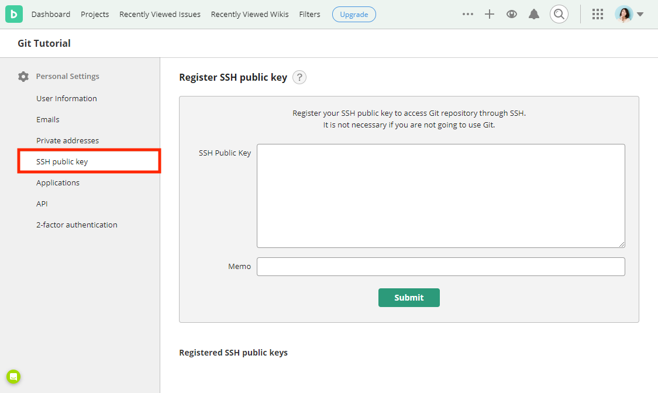Click the Register SSH public key heading
Viewport: 658px width, 393px height.
233,78
